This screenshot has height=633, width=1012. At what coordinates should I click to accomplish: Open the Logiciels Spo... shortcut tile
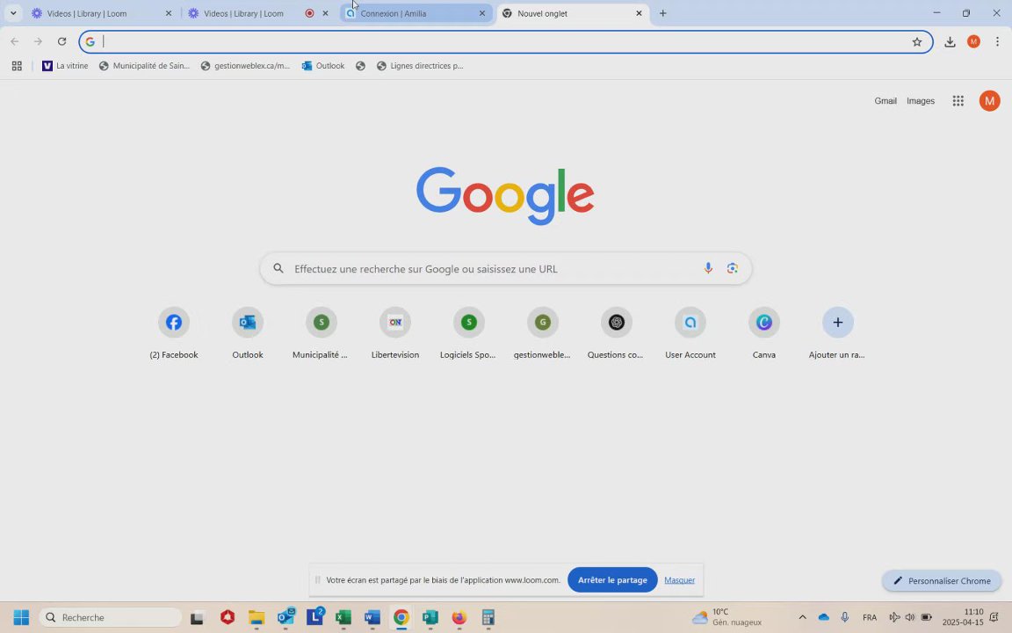468,334
